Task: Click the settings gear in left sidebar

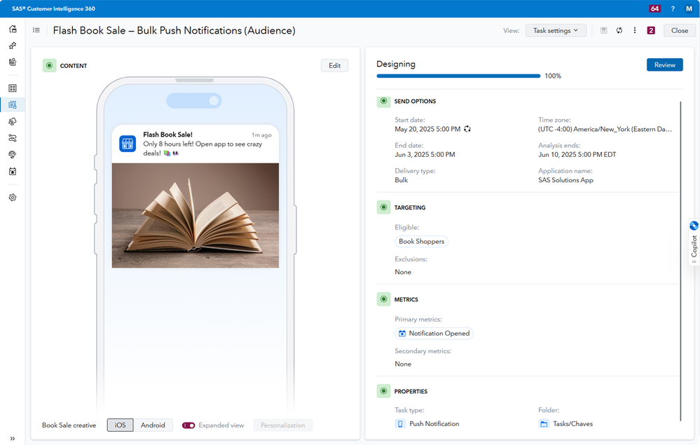Action: [x=13, y=198]
